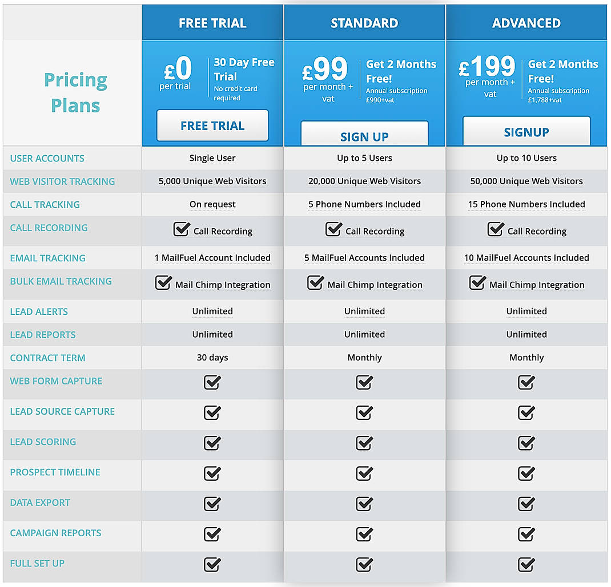The width and height of the screenshot is (611, 587).
Task: Expand the Contract Term row label
Action: coord(47,358)
